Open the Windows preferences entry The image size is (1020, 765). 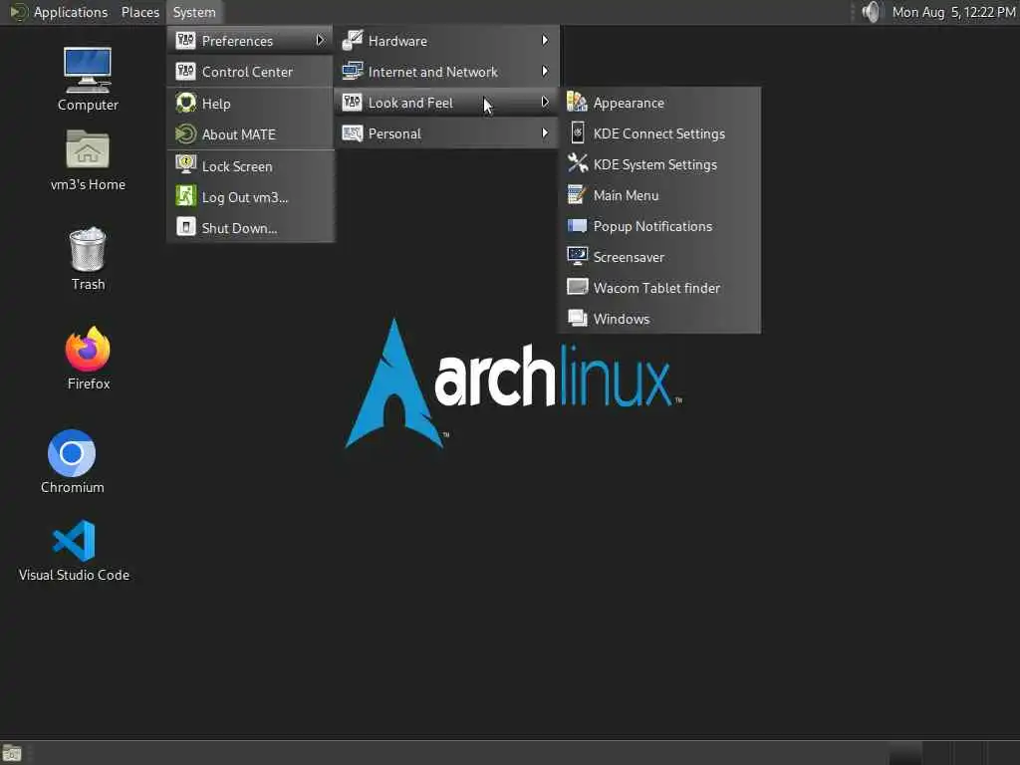pos(659,319)
